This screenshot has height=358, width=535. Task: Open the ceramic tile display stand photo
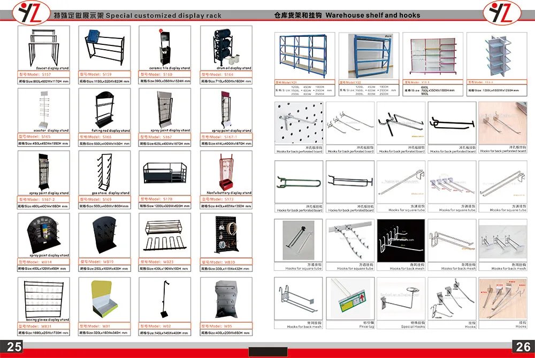tap(165, 47)
